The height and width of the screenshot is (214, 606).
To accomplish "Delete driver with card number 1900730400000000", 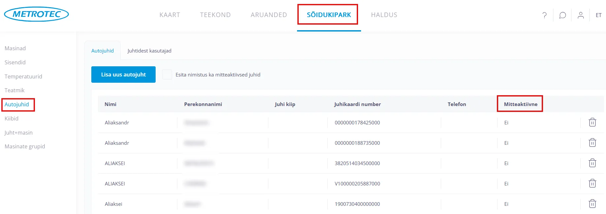I will click(592, 204).
